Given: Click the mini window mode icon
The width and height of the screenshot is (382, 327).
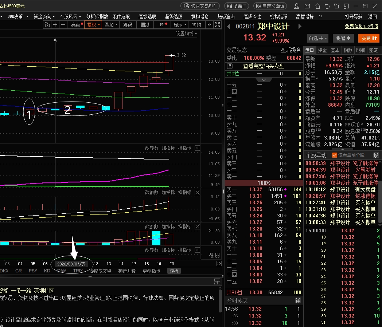Looking at the screenshot, I should (346, 6).
